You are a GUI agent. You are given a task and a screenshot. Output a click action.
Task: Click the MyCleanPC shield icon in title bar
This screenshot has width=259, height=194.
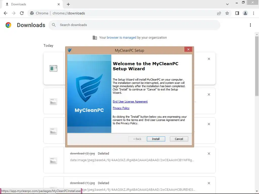point(70,50)
